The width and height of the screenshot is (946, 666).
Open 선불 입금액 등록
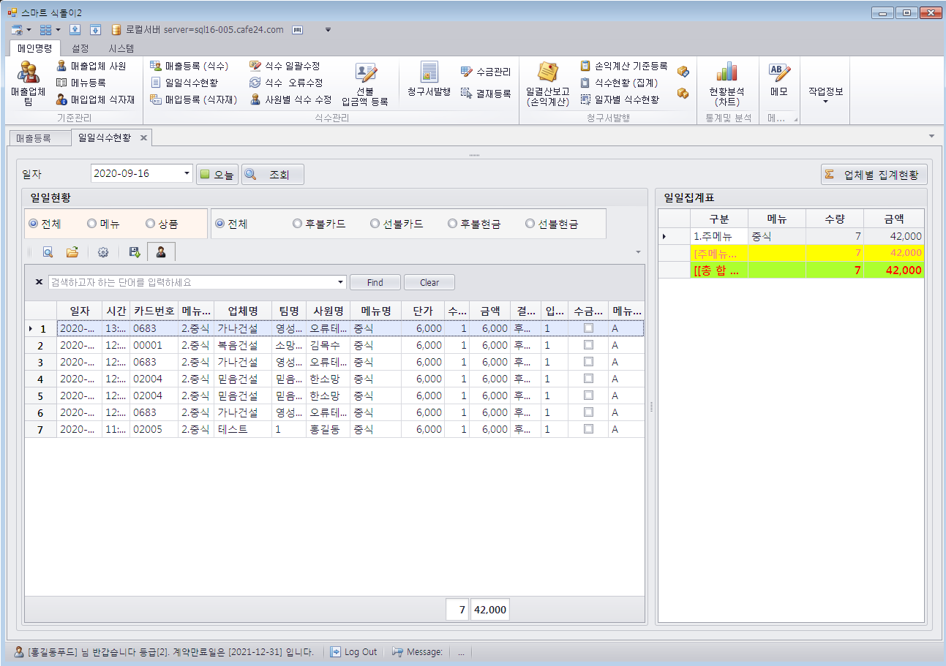[365, 85]
